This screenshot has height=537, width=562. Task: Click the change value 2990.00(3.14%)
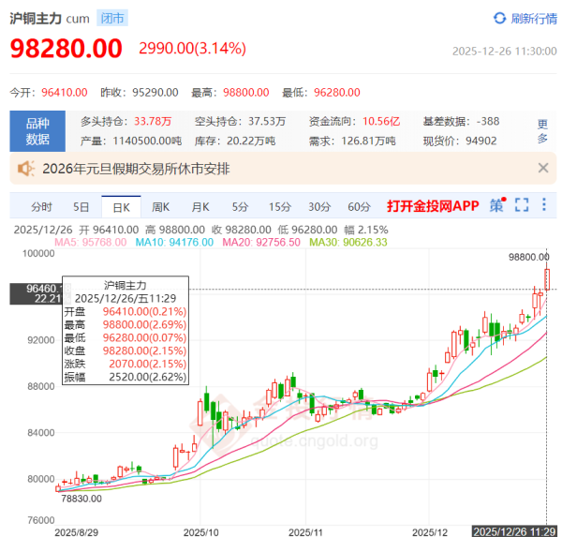tap(192, 48)
